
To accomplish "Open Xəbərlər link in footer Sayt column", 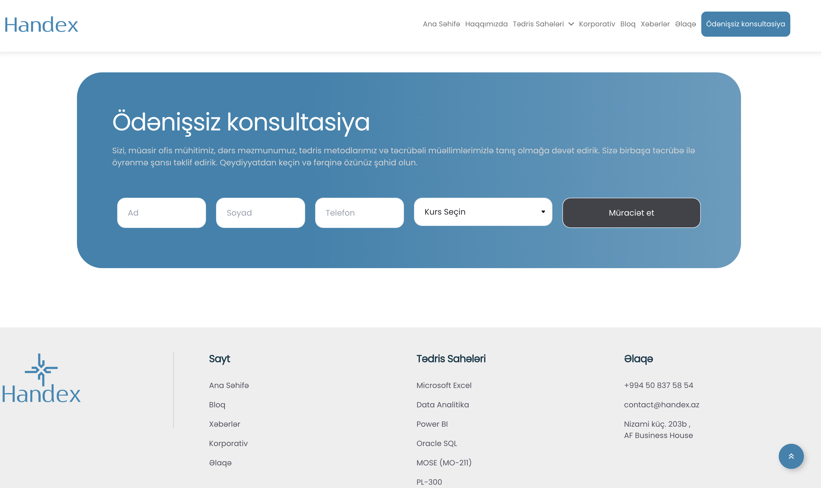I will coord(224,424).
